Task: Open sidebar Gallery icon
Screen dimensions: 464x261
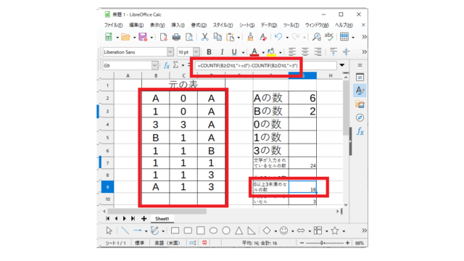Action: (360, 104)
